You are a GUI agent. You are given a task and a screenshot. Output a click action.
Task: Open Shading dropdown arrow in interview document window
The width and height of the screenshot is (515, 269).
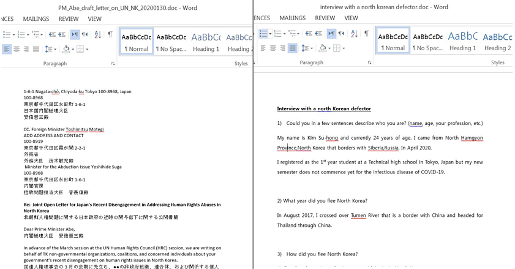[x=329, y=48]
